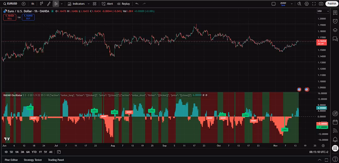Open chart settings hexagon icon

click(306, 4)
